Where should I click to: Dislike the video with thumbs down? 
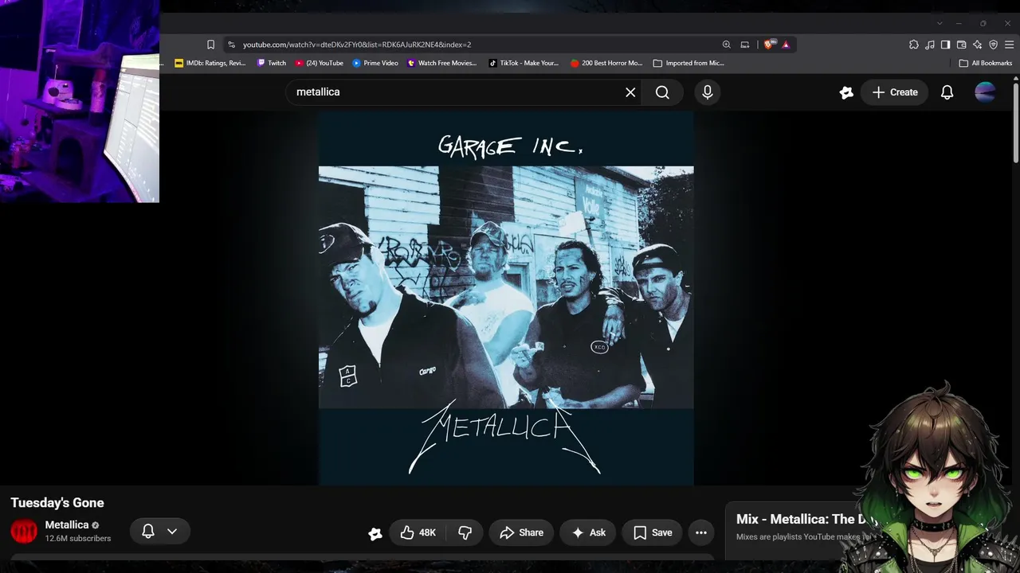pos(465,532)
